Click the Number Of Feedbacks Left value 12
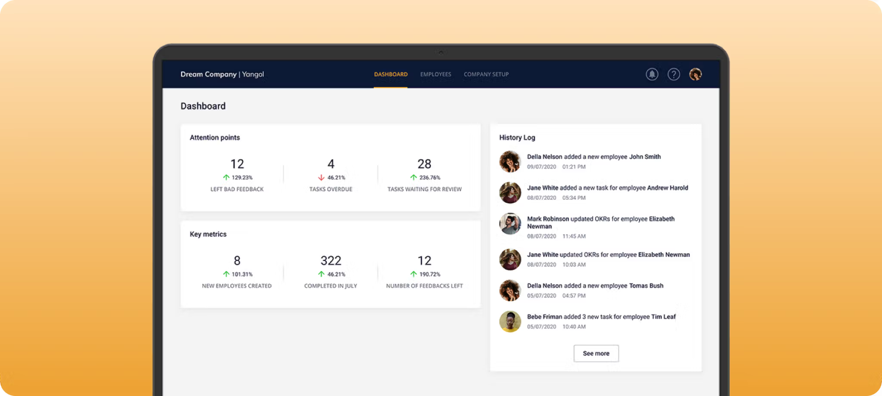 click(x=424, y=261)
